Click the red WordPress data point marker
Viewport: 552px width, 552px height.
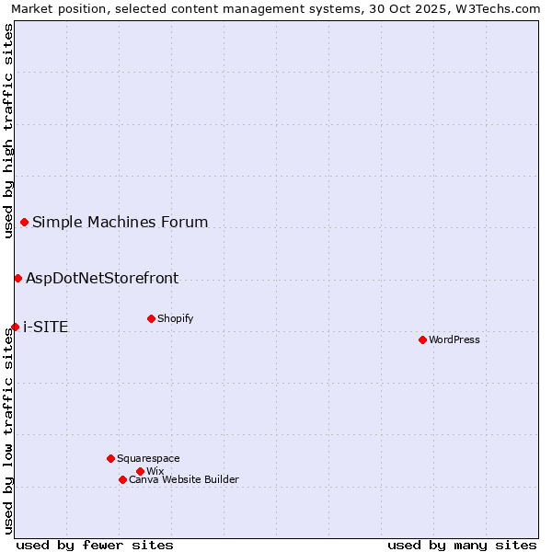(422, 339)
